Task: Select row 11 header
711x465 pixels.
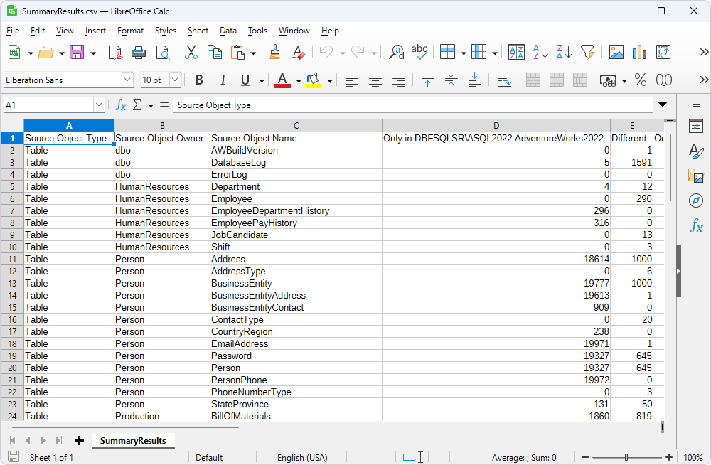Action: 12,259
